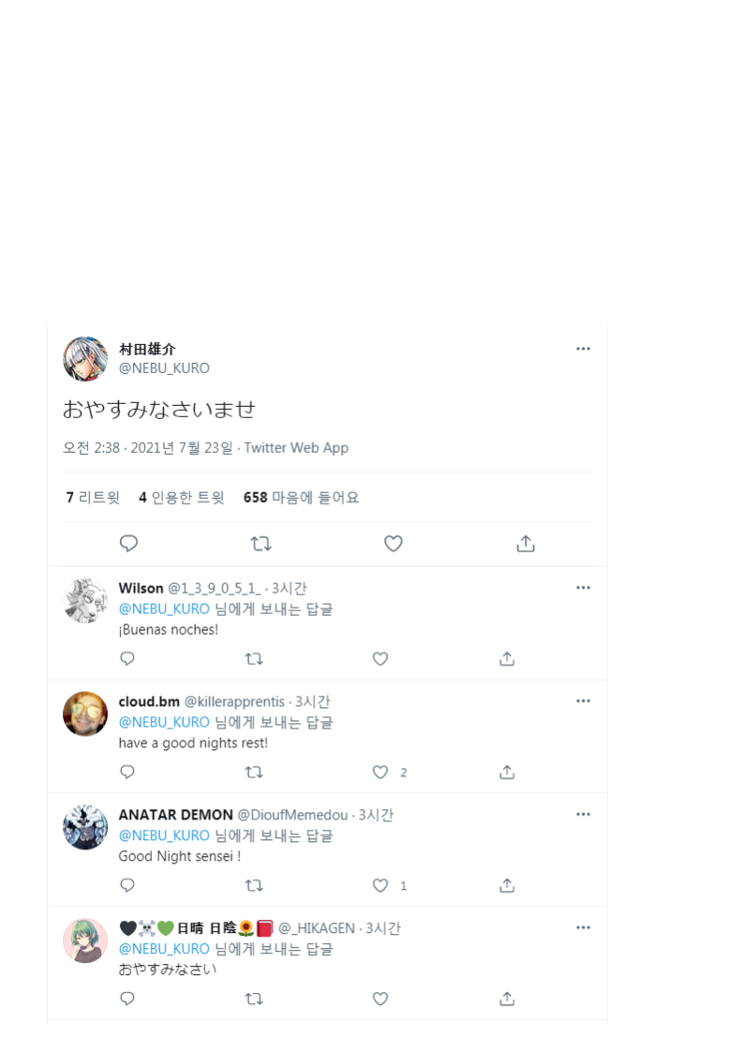Open more options on ANATAR DEMON's reply
Viewport: 743px width, 1052px height.
pyautogui.click(x=584, y=815)
